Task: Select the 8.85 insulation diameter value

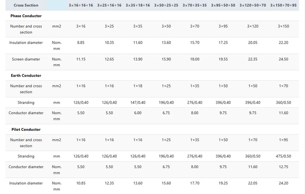Action: [81, 43]
